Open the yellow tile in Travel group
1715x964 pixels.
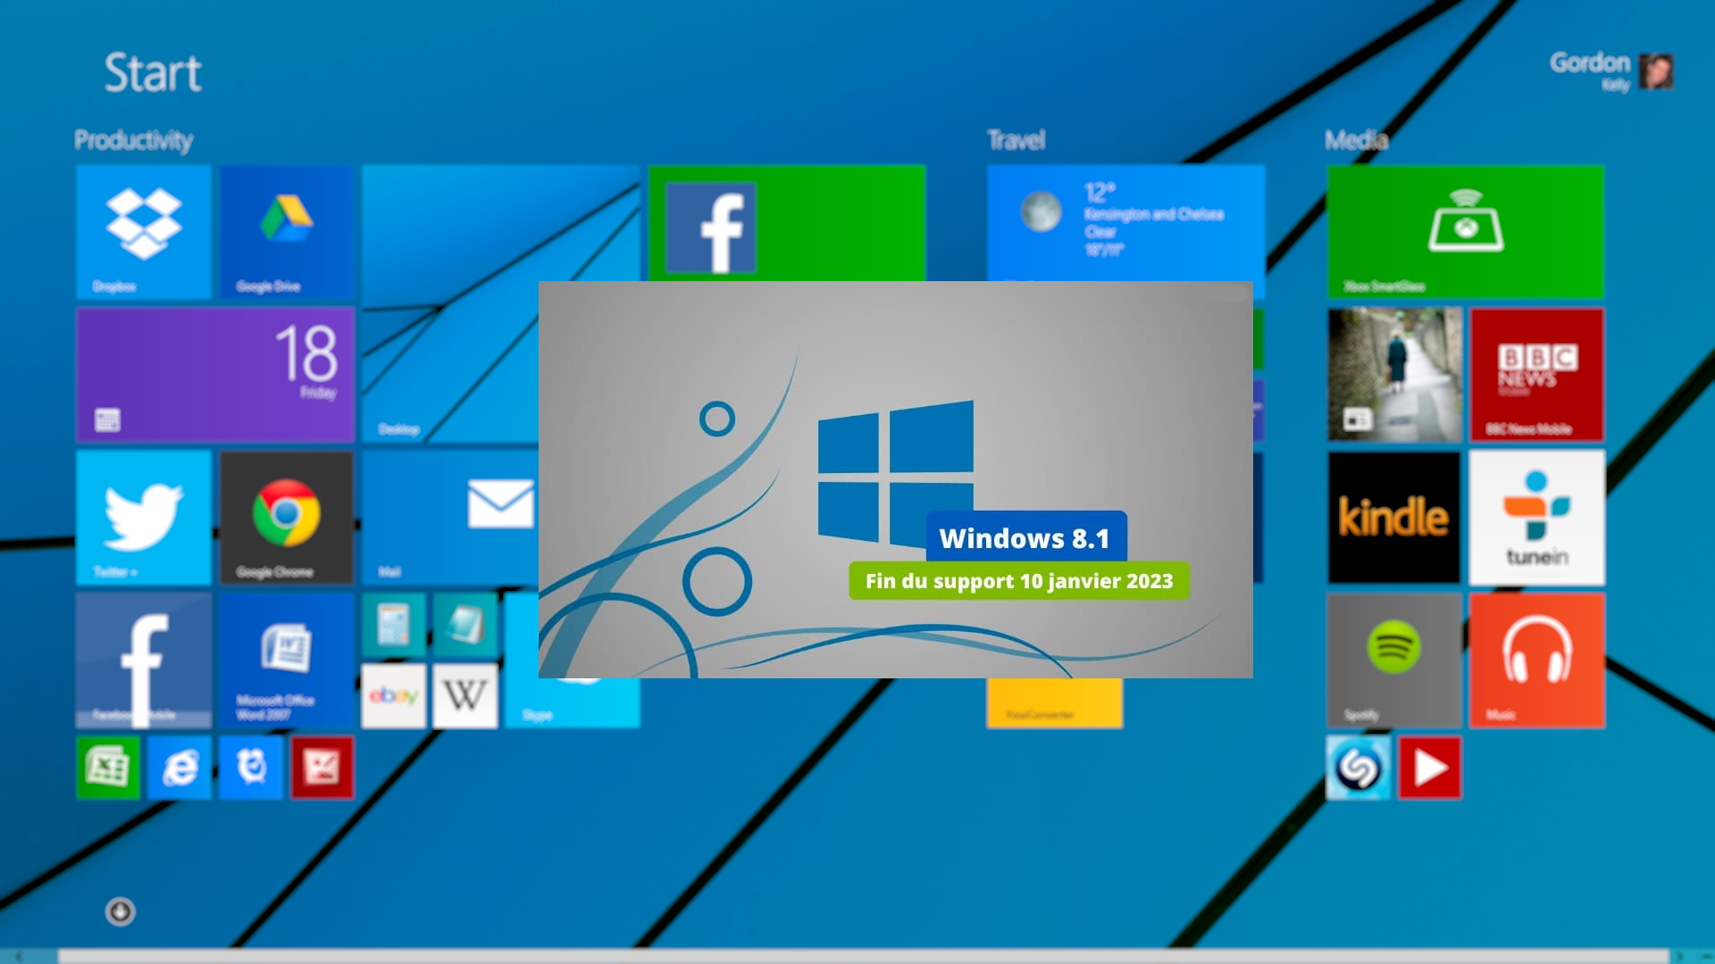(x=1055, y=703)
